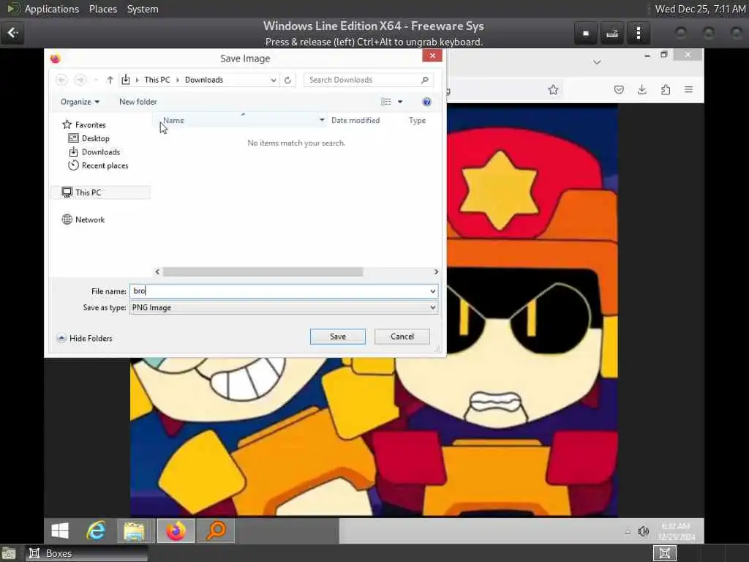This screenshot has height=562, width=749.
Task: Click the horizontal scrollbar right arrow
Action: click(436, 272)
